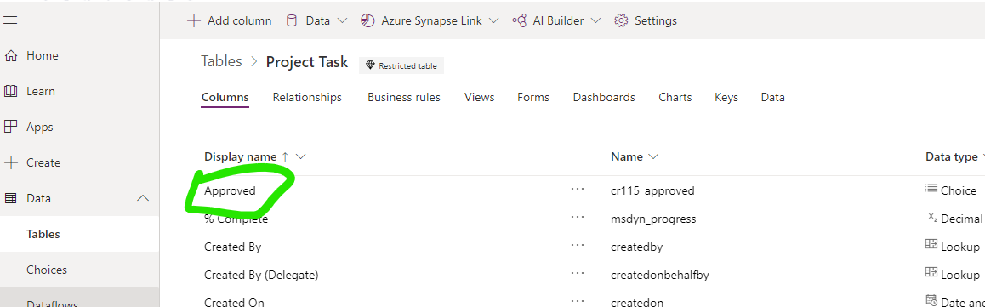Viewport: 985px width, 307px height.
Task: Click the Restricted table diamond badge
Action: tap(401, 65)
